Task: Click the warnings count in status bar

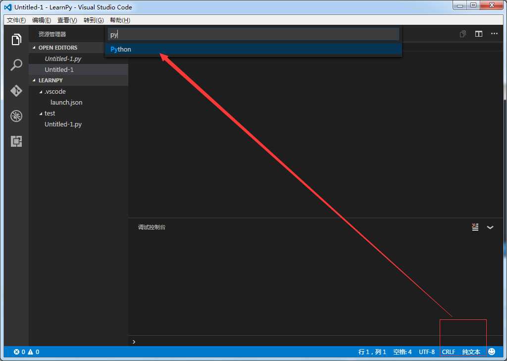Action: [x=34, y=352]
